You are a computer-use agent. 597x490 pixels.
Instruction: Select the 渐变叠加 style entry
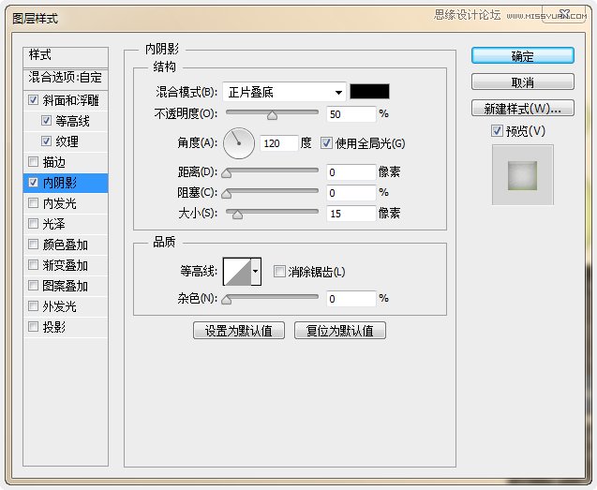click(65, 265)
